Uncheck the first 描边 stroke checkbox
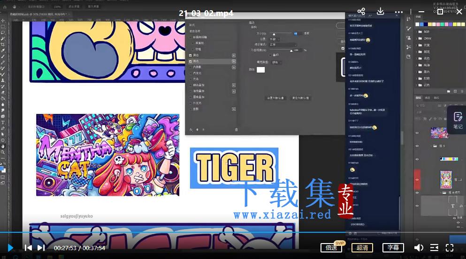Image resolution: width=466 pixels, height=259 pixels. [x=191, y=55]
